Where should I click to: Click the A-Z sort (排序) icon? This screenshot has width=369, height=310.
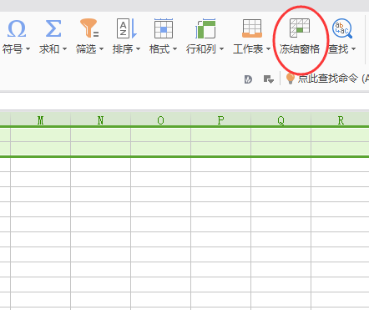coord(127,28)
